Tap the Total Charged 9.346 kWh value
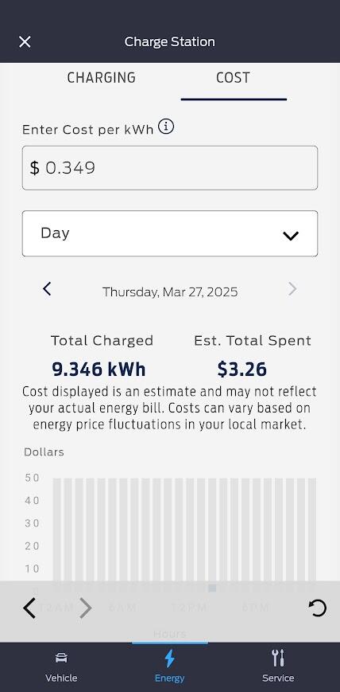340x692 pixels. [99, 369]
